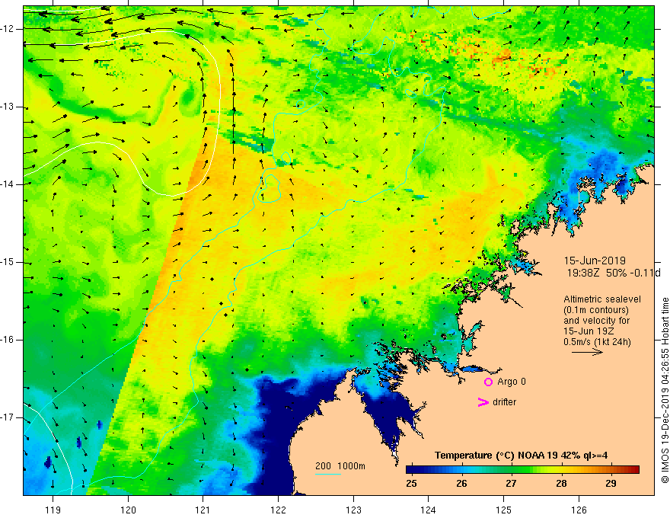Click longitude axis label '123'

click(353, 510)
